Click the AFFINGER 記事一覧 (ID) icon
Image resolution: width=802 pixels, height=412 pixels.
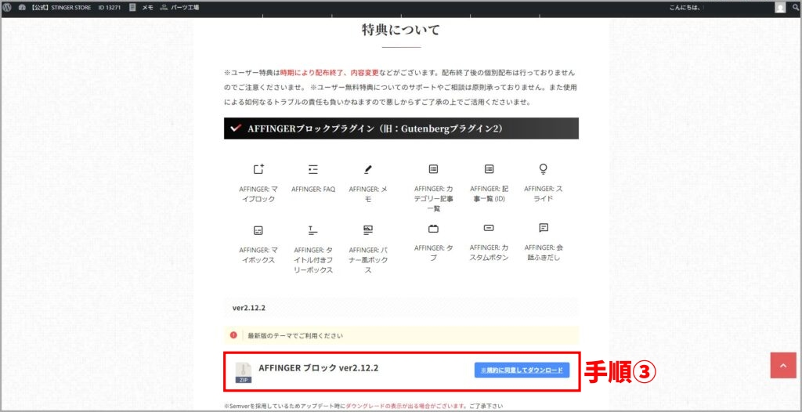coord(489,169)
